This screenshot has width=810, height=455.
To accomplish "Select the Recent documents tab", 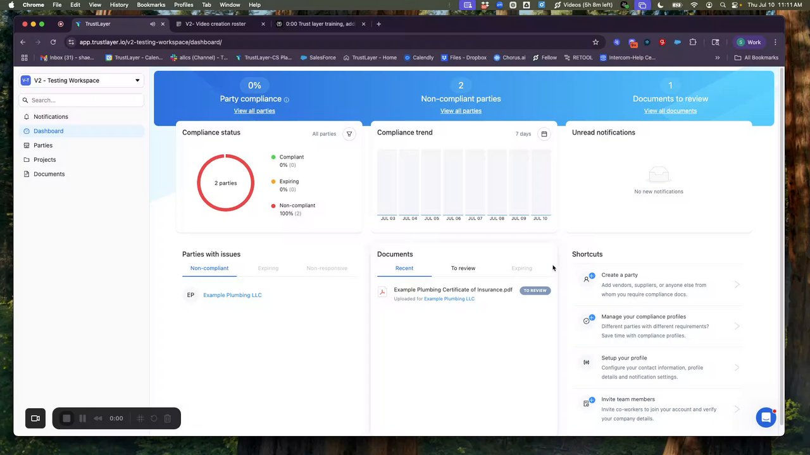I will coord(404,268).
